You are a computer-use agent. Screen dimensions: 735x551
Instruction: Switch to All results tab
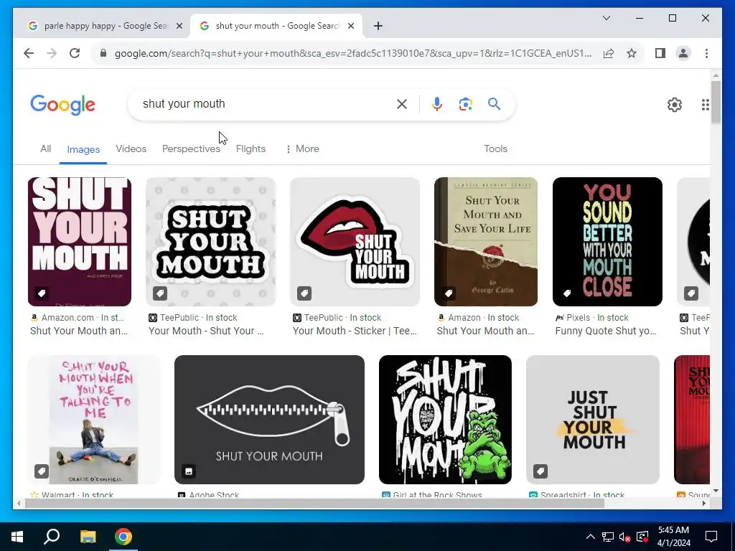pos(45,149)
